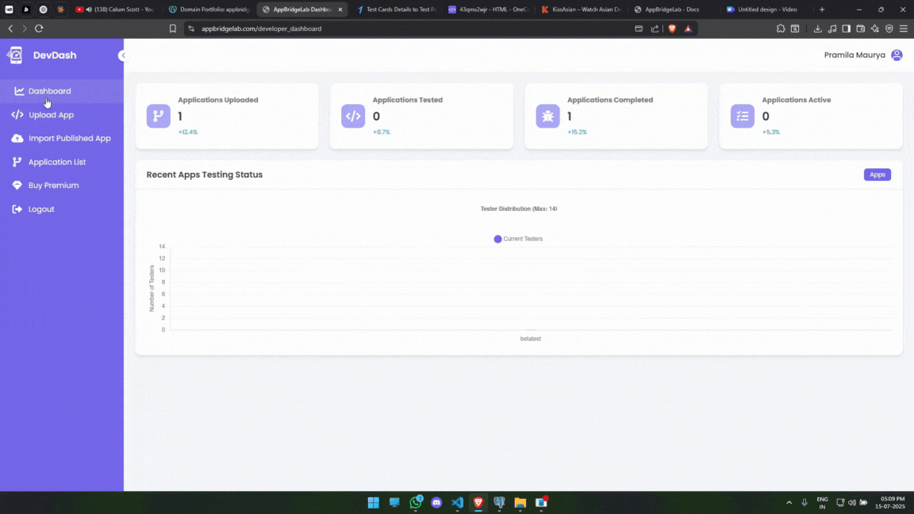Click the Pramila Maurya user name

854,55
